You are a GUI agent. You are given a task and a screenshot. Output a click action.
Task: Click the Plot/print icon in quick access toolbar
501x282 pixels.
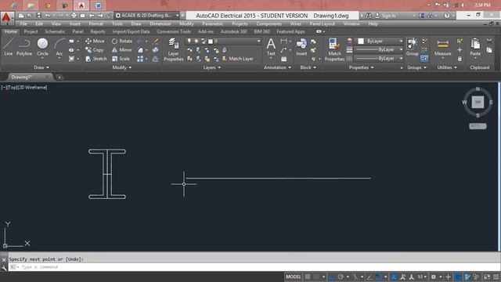coord(74,16)
